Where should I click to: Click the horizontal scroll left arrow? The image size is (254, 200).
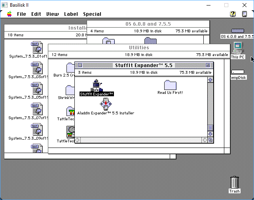point(78,140)
